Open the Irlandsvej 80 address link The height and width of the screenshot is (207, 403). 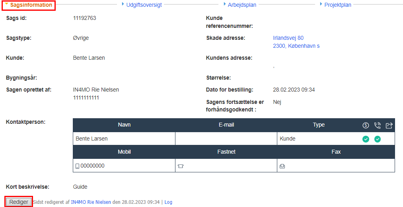click(288, 38)
